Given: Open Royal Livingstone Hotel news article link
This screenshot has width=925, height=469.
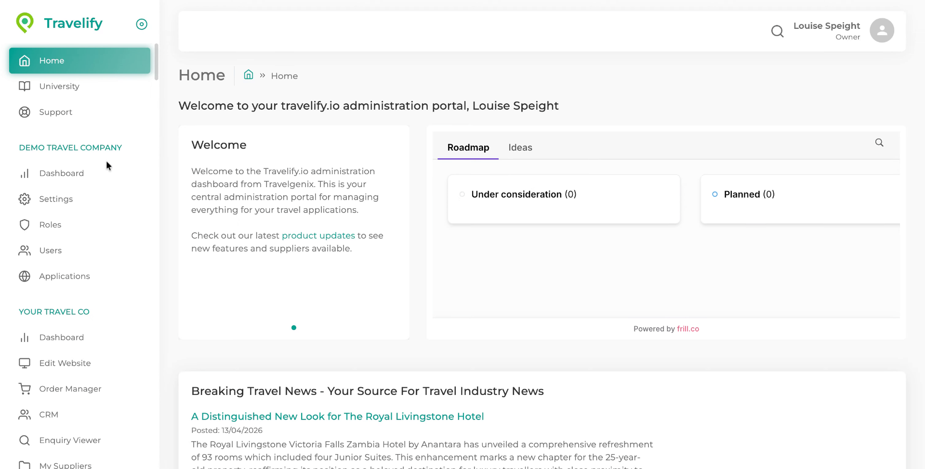Looking at the screenshot, I should coord(337,417).
